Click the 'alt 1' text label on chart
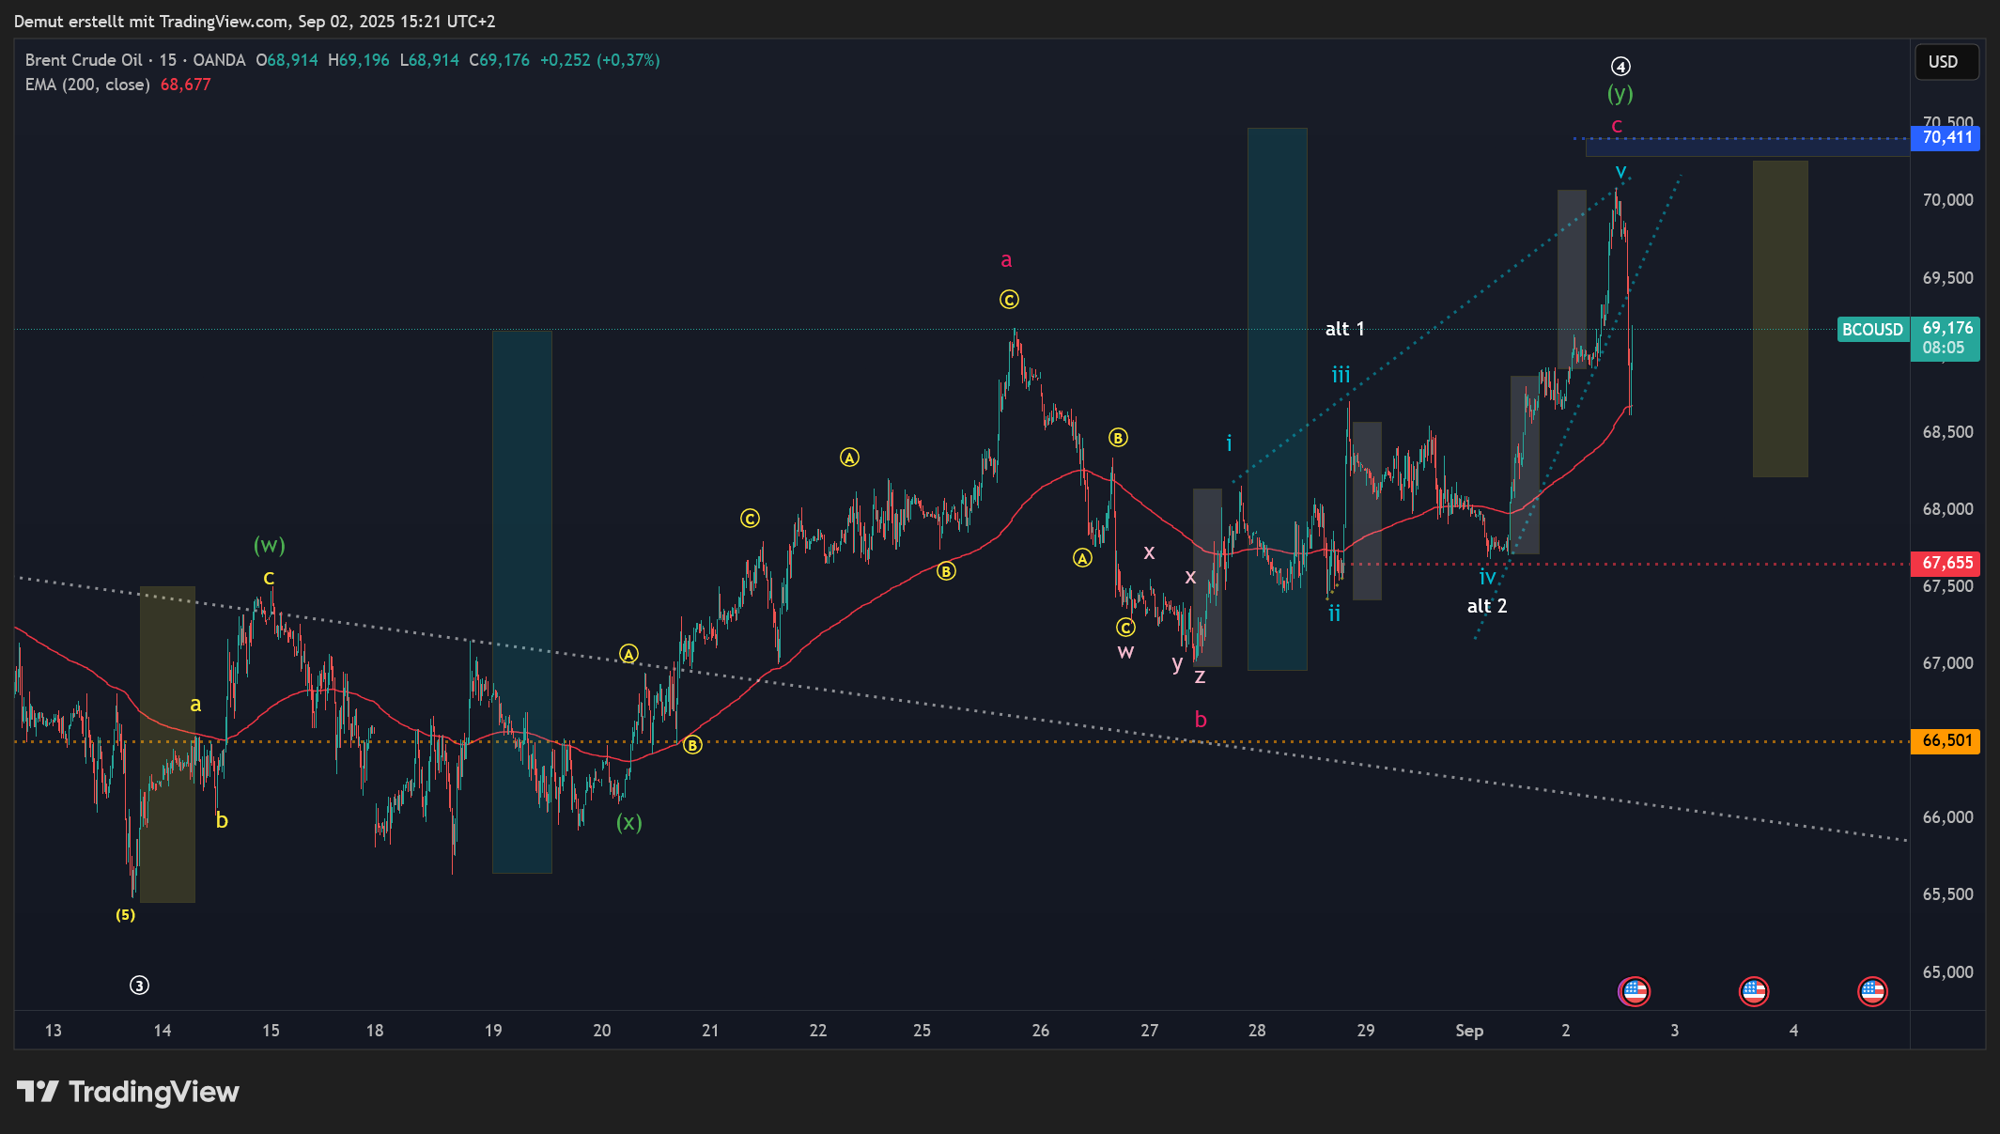Image resolution: width=2000 pixels, height=1134 pixels. tap(1344, 329)
